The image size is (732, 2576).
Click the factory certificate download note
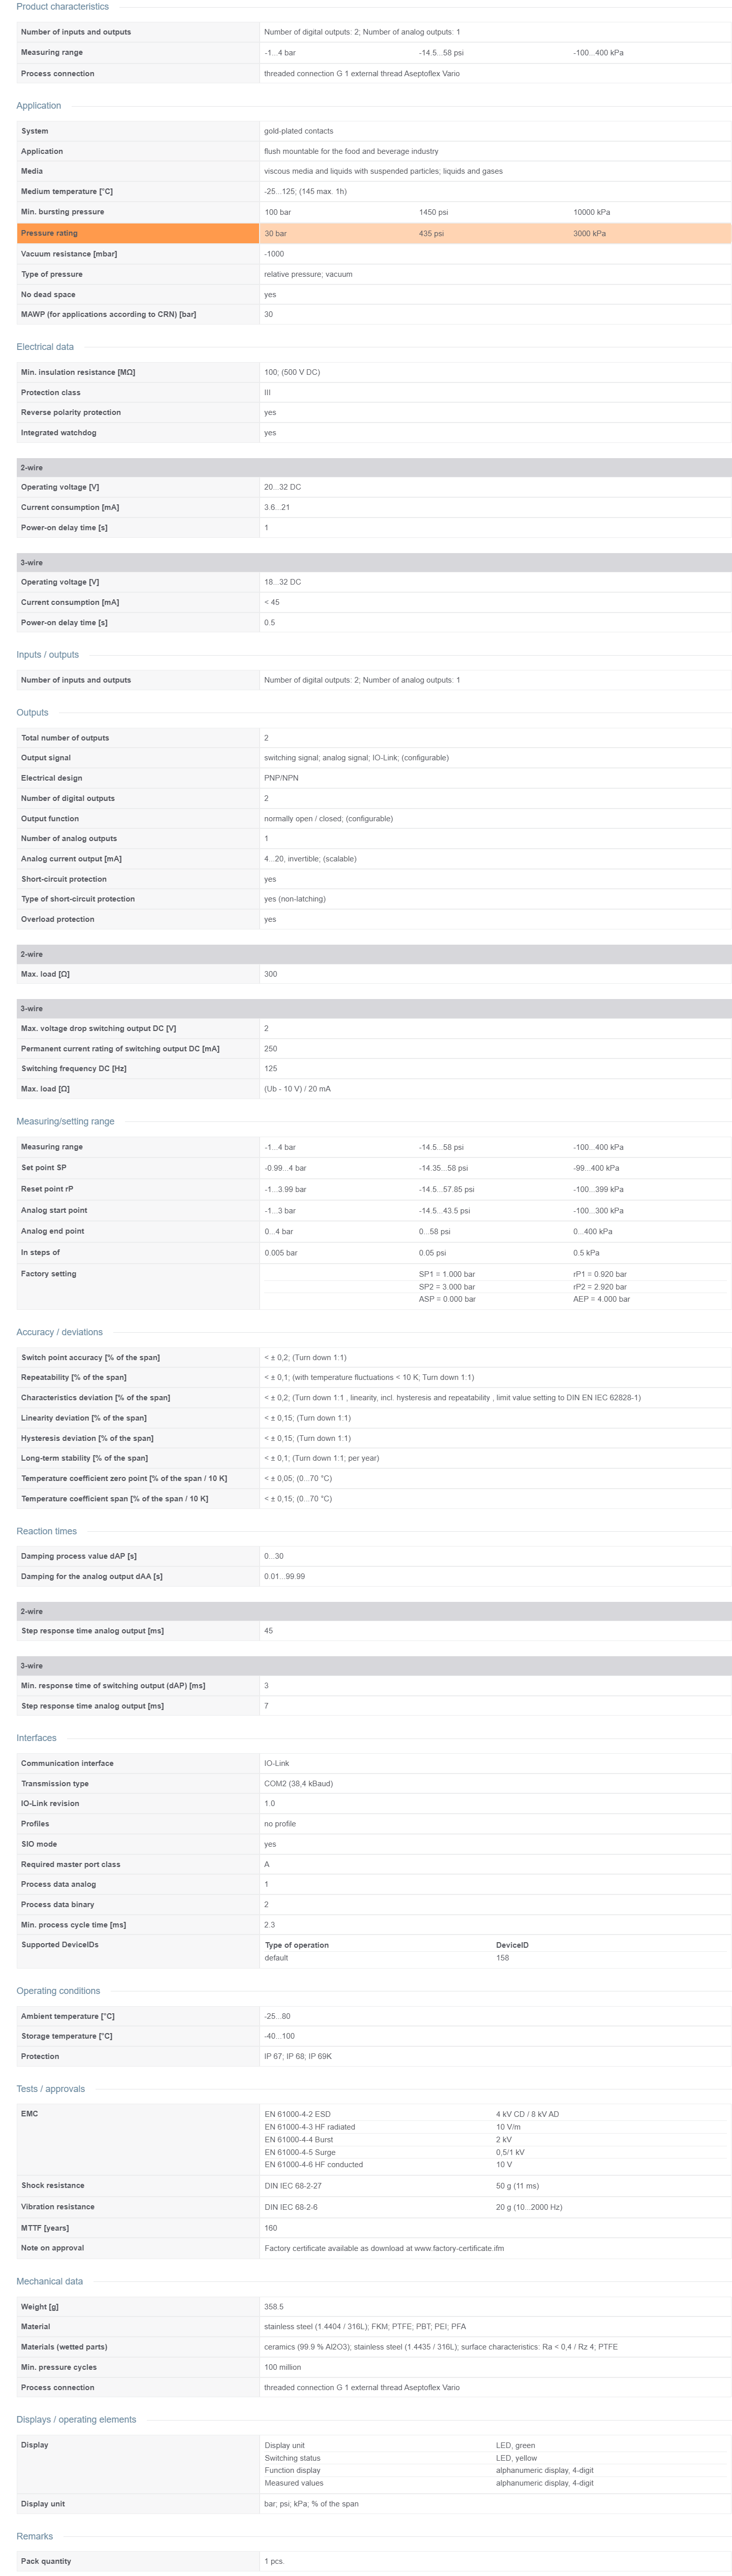(384, 2248)
